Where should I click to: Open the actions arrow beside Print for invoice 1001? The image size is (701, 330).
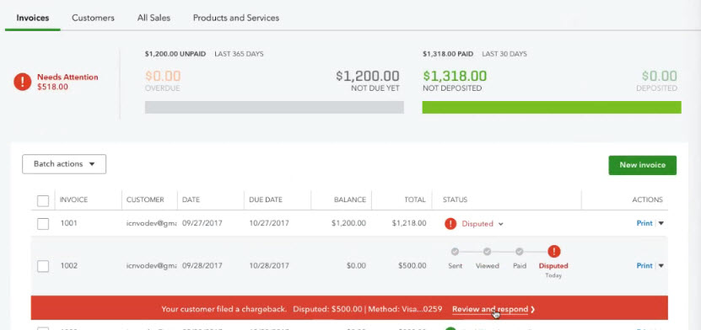coord(661,223)
